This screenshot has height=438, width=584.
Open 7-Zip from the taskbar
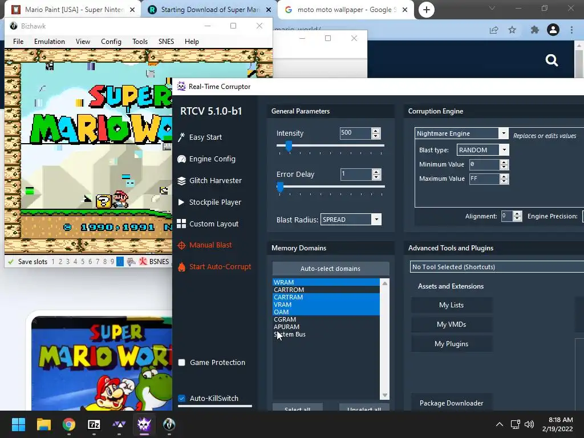click(x=94, y=424)
